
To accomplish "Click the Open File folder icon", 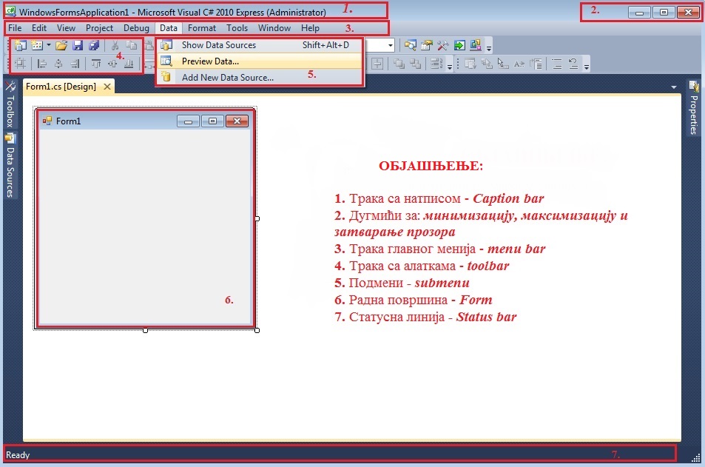I will click(61, 46).
